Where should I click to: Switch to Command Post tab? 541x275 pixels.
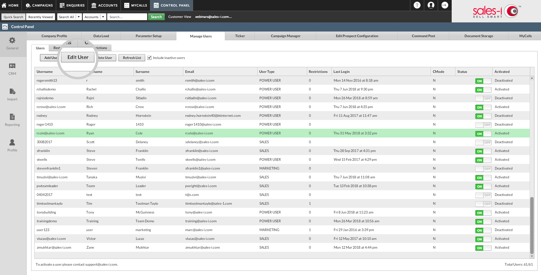click(x=423, y=36)
